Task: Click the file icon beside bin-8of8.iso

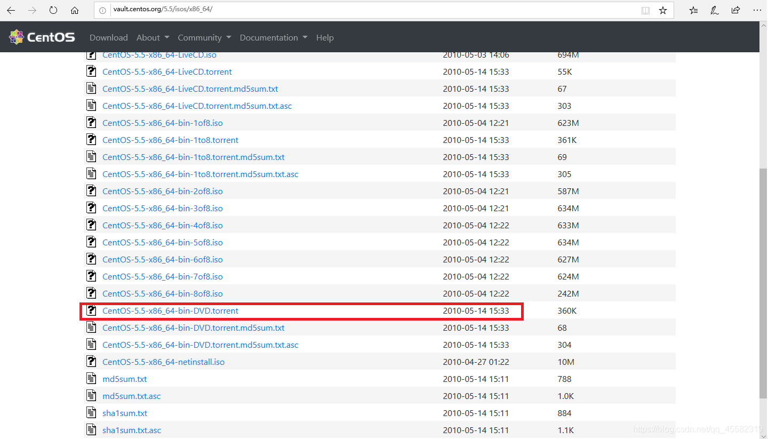Action: pyautogui.click(x=91, y=293)
